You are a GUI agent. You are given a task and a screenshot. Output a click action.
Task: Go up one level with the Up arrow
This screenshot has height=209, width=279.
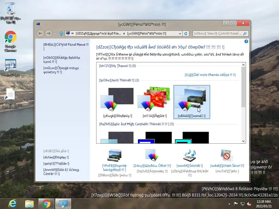pyautogui.click(x=61, y=33)
